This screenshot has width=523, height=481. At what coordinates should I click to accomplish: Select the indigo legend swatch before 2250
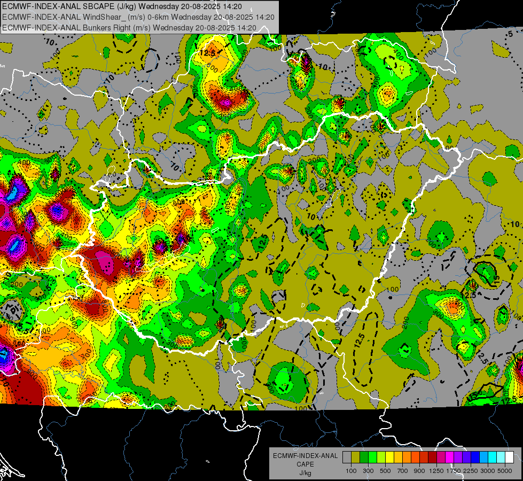click(x=466, y=457)
